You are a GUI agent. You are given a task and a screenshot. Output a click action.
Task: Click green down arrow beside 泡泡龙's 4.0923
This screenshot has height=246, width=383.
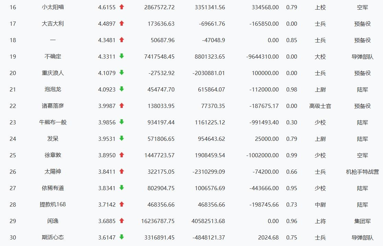121,89
